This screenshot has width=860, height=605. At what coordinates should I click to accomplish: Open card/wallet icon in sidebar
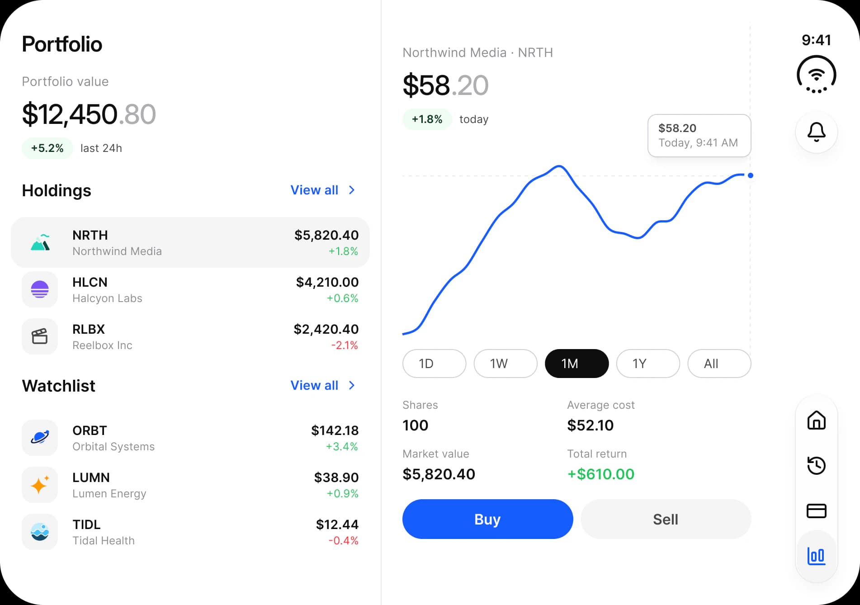point(816,510)
